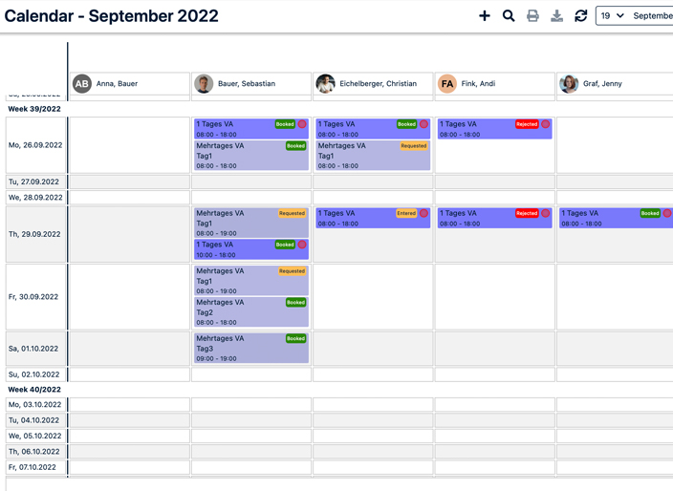Open Bauer's Mehrtages VA Tag2 event

(x=251, y=312)
